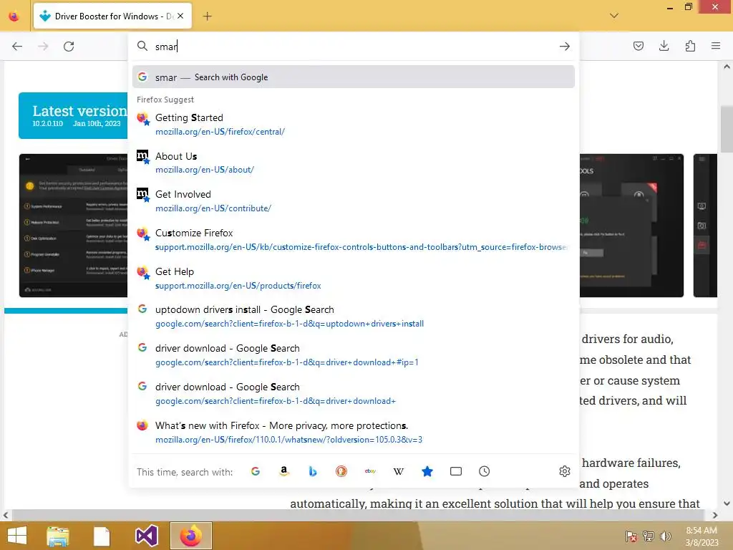
Task: Go back to the previous page
Action: click(17, 47)
